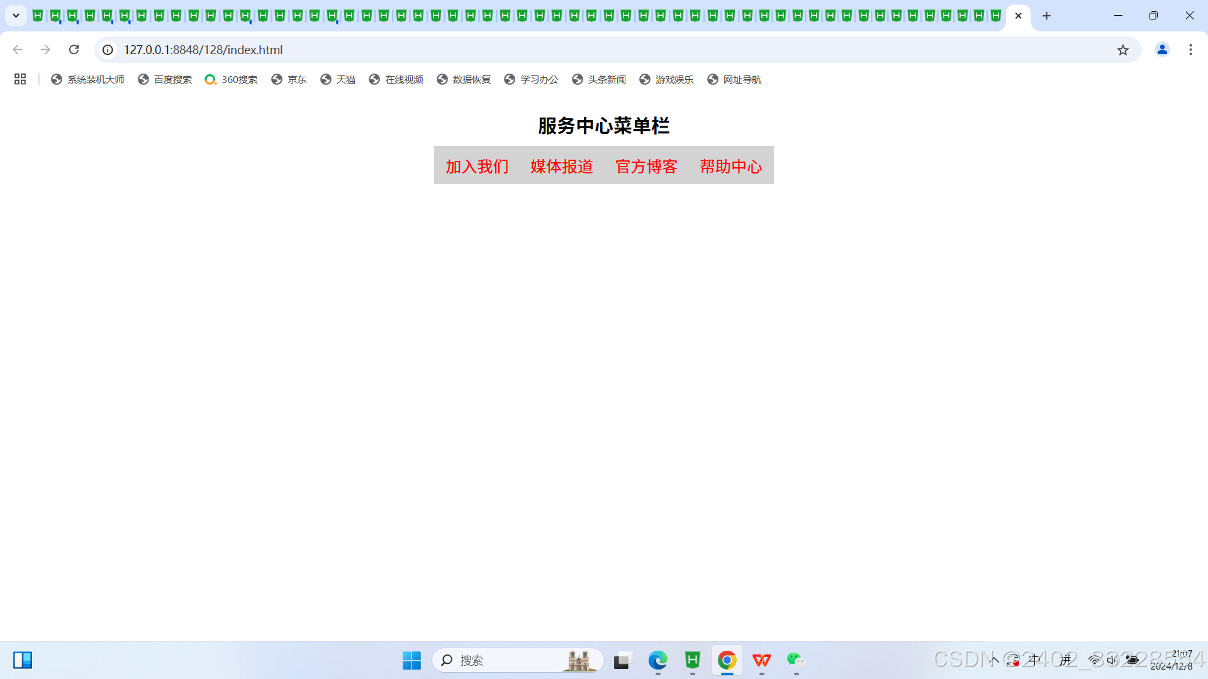The width and height of the screenshot is (1208, 679).
Task: Open HBuilder from the taskbar
Action: (x=693, y=660)
